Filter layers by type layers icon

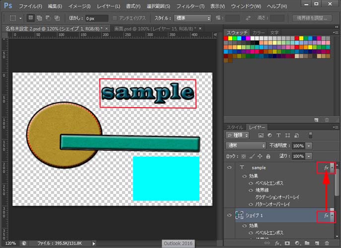pos(278,135)
